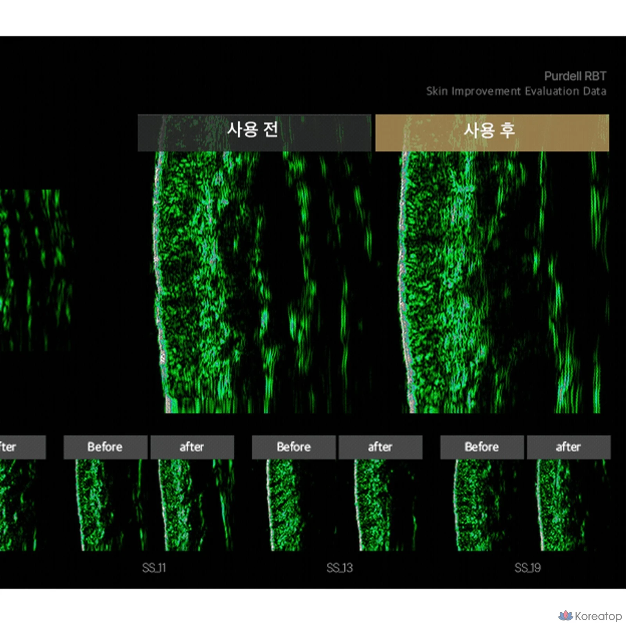Open the SS_13 after scan thumbnail
Image resolution: width=626 pixels, height=626 pixels.
pos(383,505)
